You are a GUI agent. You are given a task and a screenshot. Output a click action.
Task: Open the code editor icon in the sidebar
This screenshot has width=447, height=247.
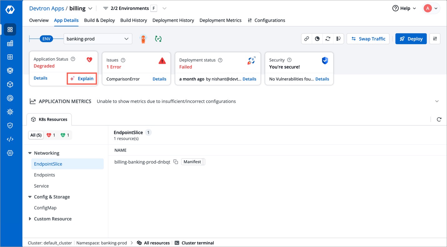pyautogui.click(x=10, y=139)
